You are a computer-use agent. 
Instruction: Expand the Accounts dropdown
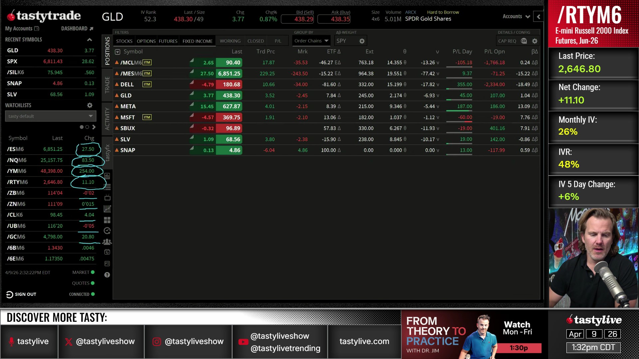point(516,16)
